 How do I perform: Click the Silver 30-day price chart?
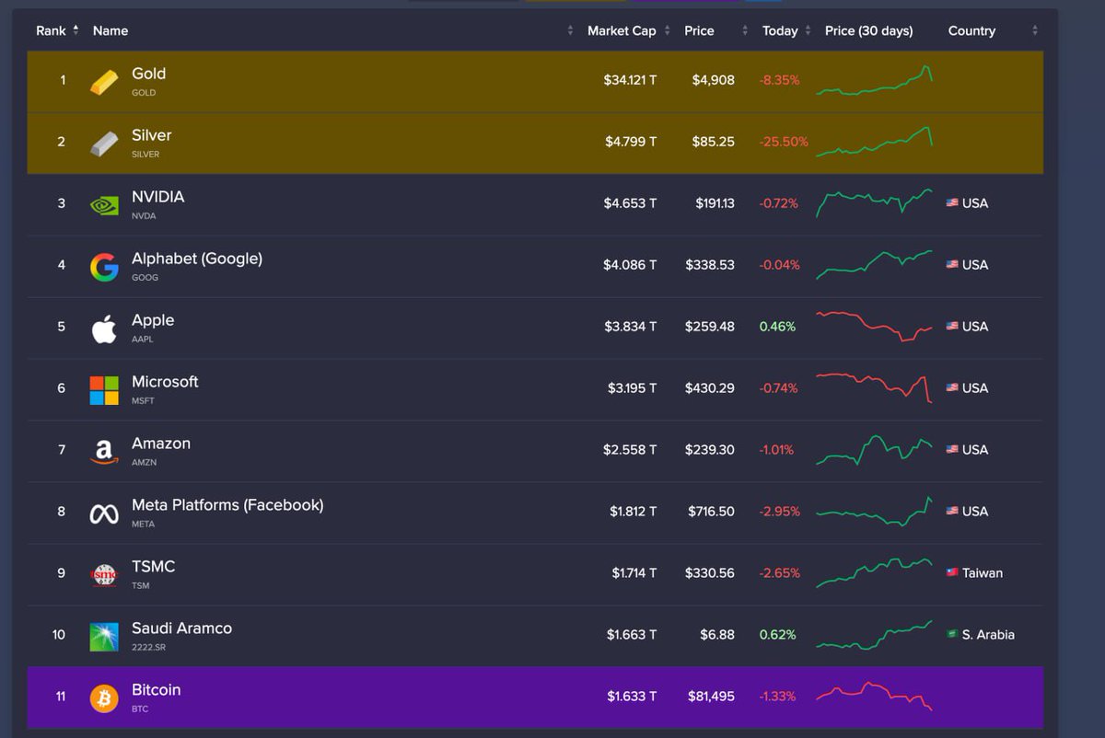tap(875, 142)
